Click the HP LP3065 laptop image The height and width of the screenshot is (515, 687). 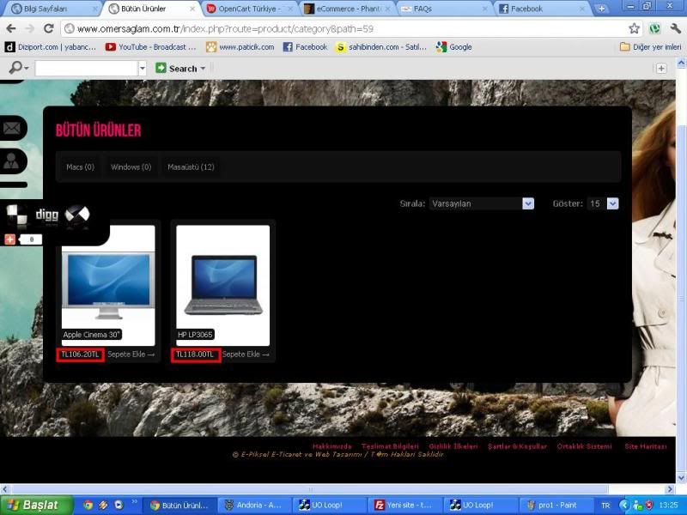click(x=222, y=285)
